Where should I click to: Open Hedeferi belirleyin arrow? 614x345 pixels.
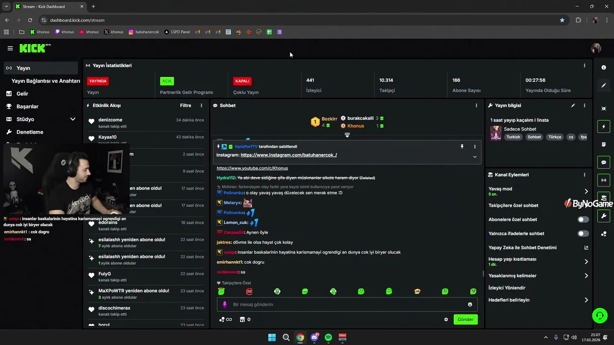pos(586,300)
